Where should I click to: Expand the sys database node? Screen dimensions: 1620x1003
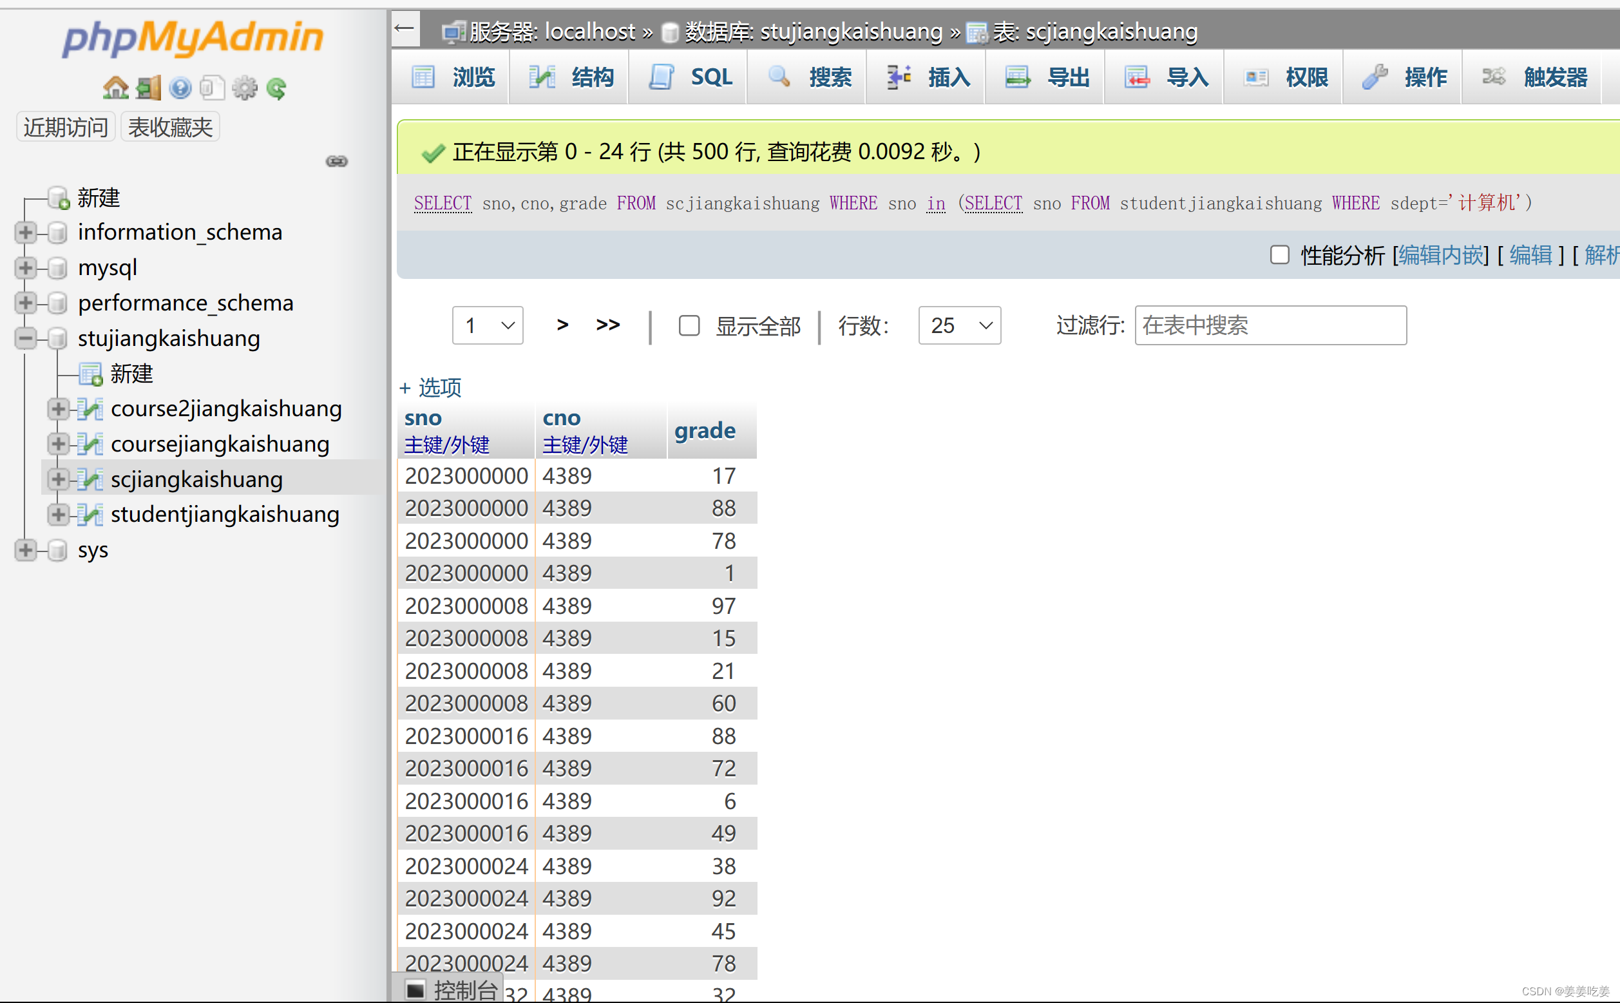(25, 550)
